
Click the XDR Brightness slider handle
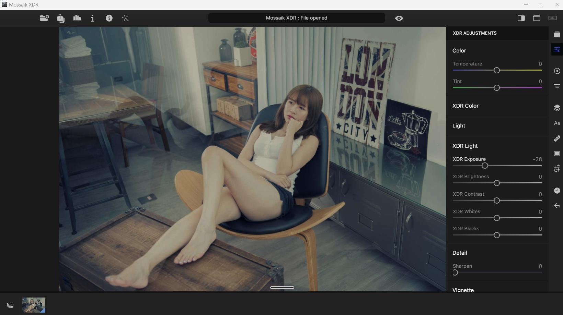496,183
